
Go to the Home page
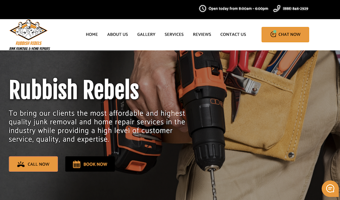coord(92,34)
